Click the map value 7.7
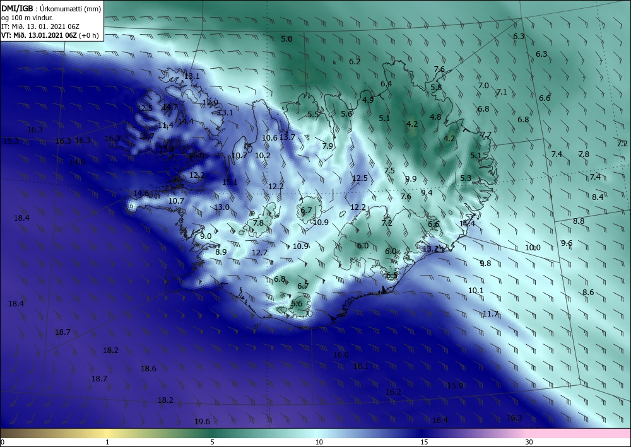The height and width of the screenshot is (447, 631). tap(486, 135)
